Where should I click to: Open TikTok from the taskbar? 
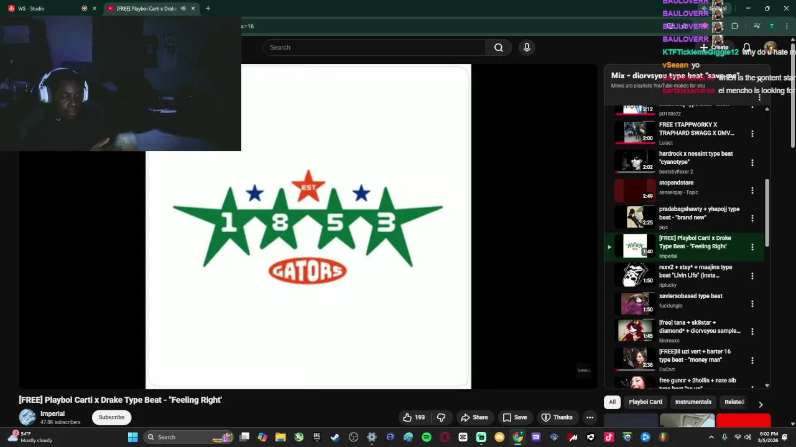point(609,437)
